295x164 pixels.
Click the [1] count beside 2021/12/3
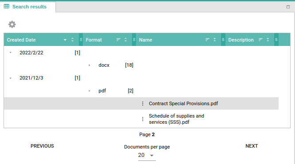pyautogui.click(x=78, y=78)
